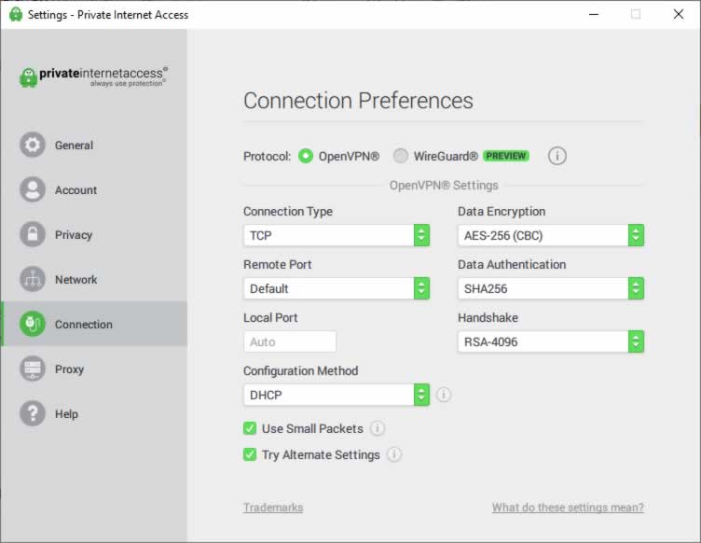Click the Help question mark icon
This screenshot has height=543, width=701.
click(x=33, y=413)
